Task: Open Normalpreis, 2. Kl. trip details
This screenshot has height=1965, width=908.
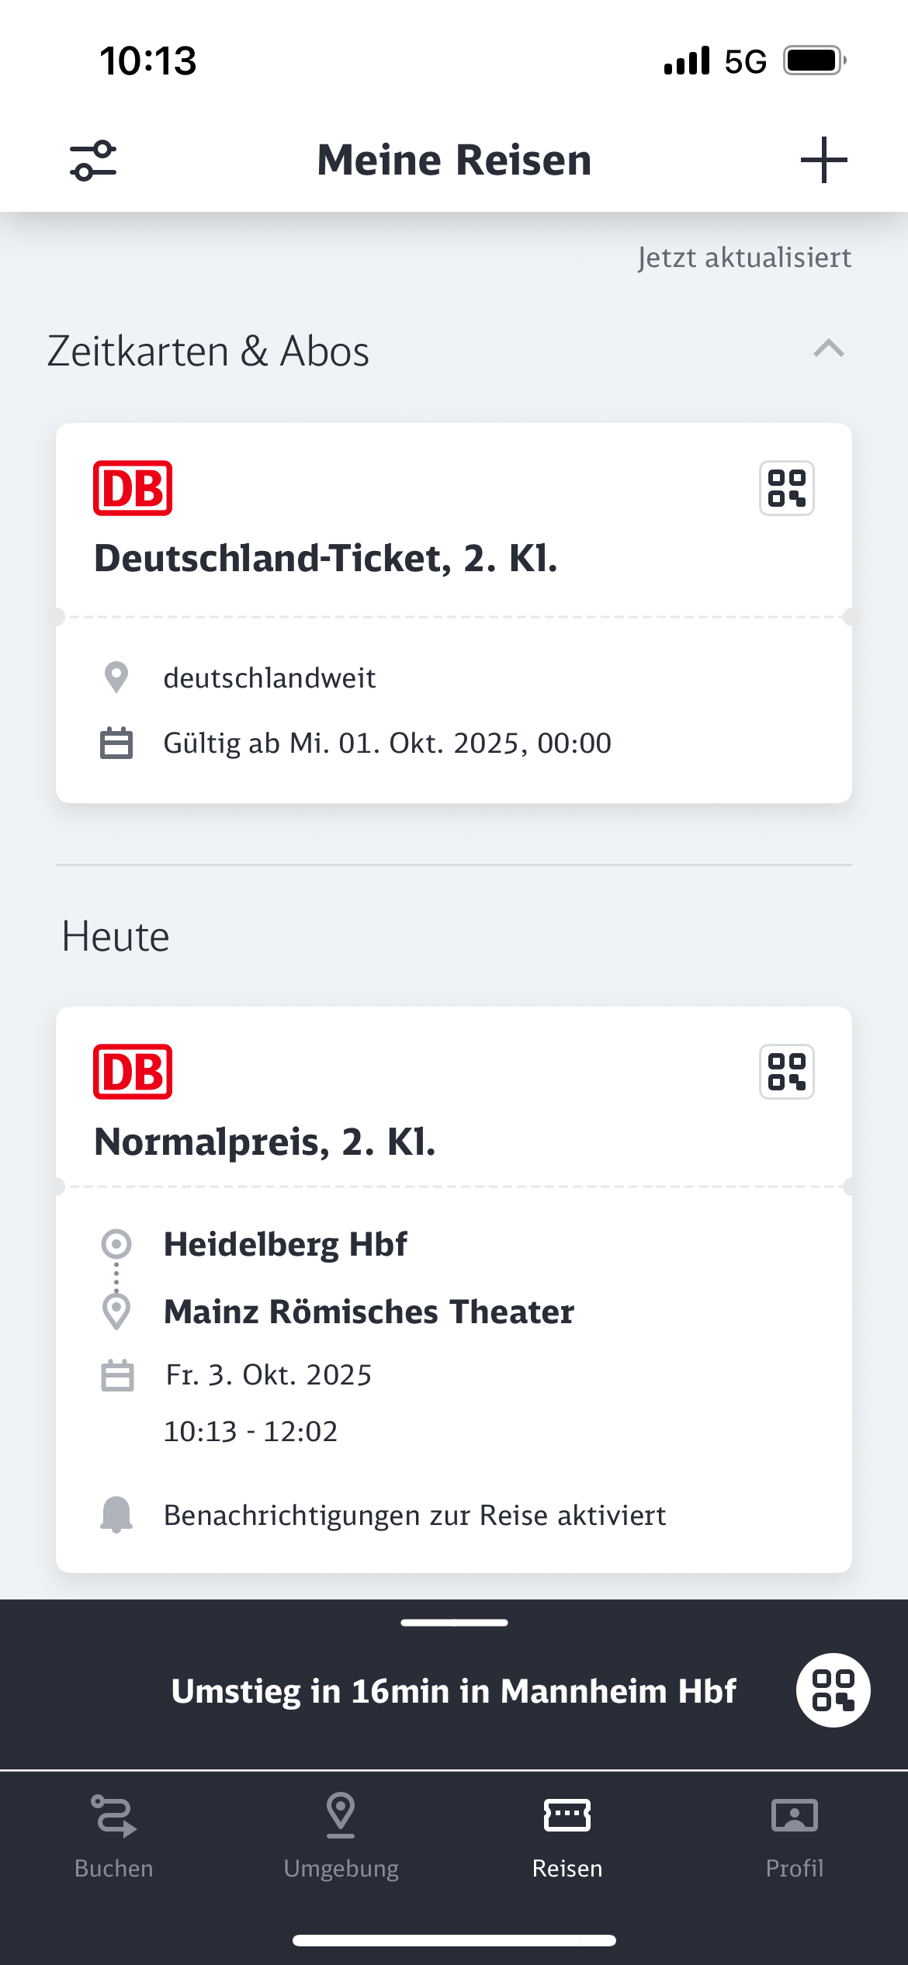Action: click(x=265, y=1142)
